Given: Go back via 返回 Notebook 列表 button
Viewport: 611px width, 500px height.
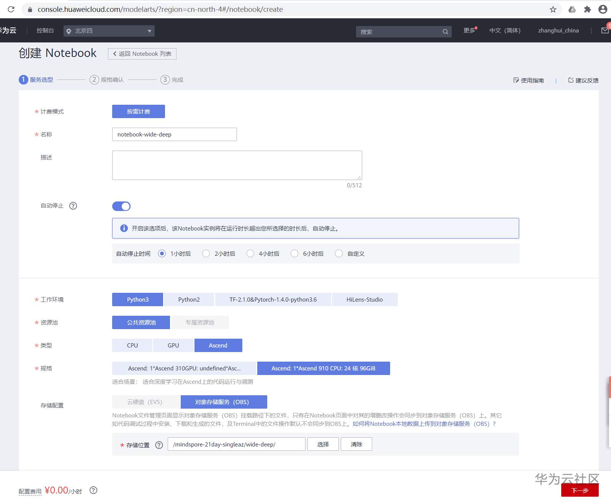Looking at the screenshot, I should tap(142, 54).
